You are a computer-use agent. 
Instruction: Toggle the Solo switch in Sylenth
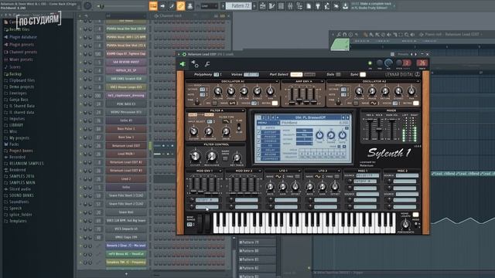click(338, 74)
